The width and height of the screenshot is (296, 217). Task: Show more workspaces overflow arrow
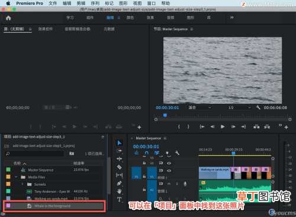pos(232,18)
